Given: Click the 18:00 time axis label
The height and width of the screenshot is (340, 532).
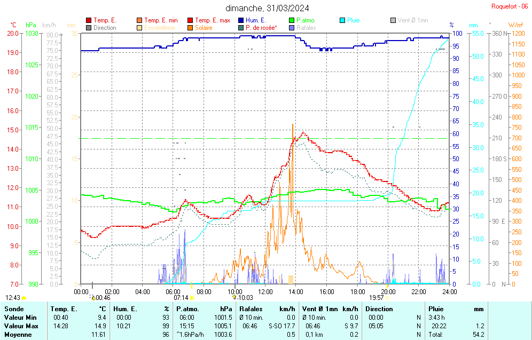Looking at the screenshot, I should [358, 291].
